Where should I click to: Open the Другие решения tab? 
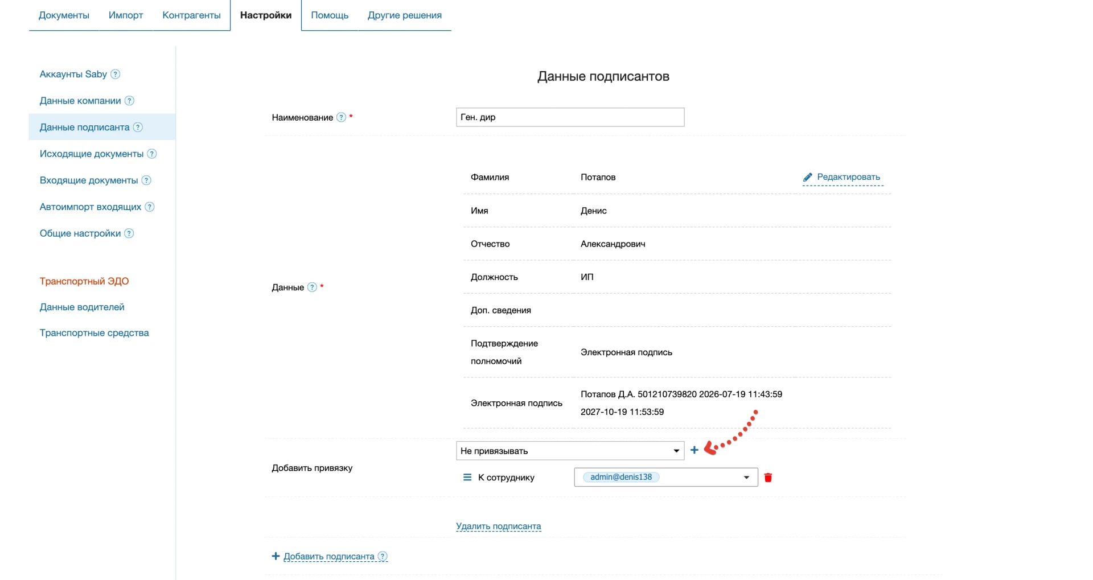[405, 15]
